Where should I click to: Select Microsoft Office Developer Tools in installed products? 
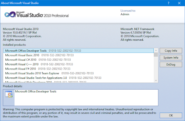[78, 51]
